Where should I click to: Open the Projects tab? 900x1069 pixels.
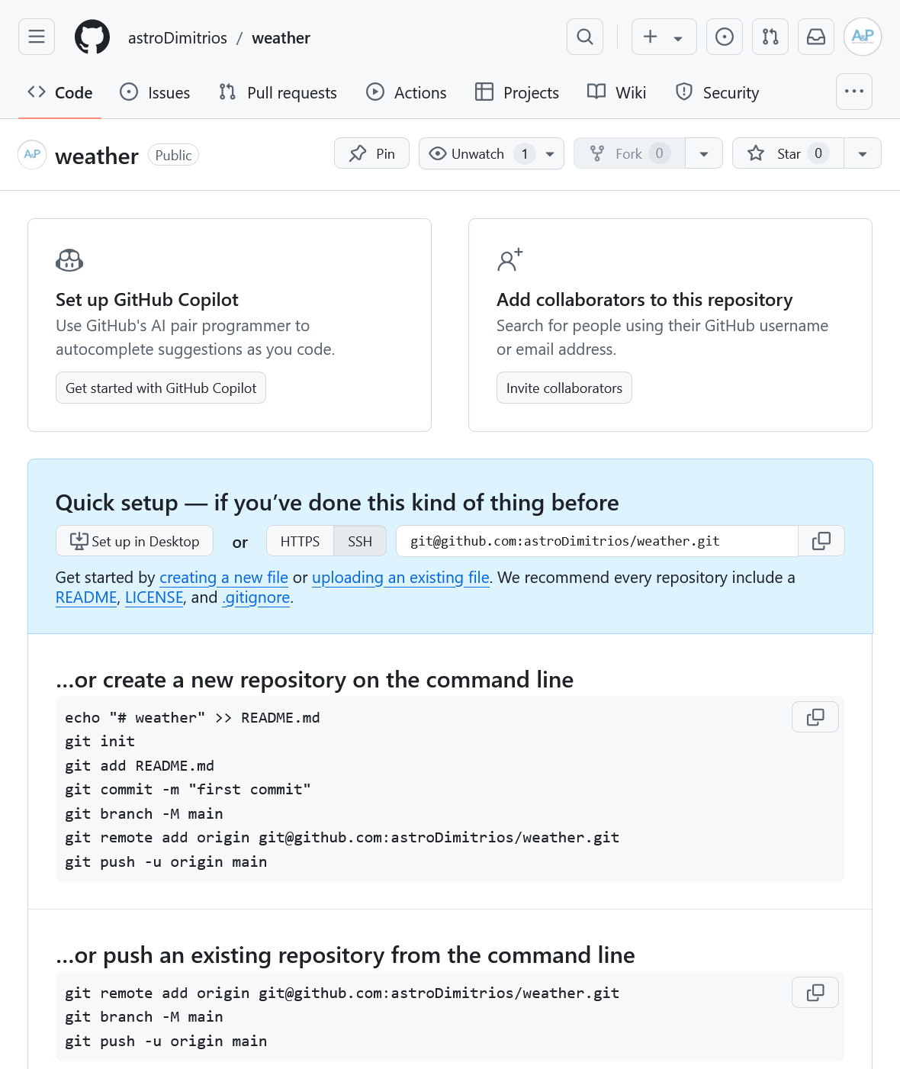517,92
